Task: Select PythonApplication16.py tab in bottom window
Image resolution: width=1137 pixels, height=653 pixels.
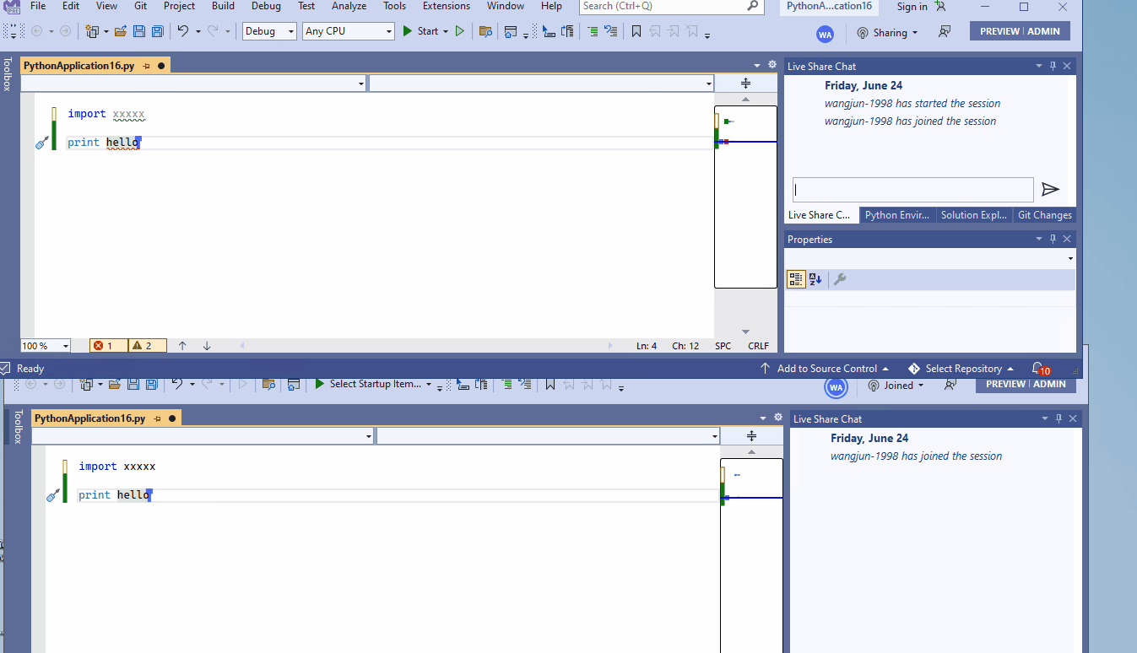Action: point(89,418)
